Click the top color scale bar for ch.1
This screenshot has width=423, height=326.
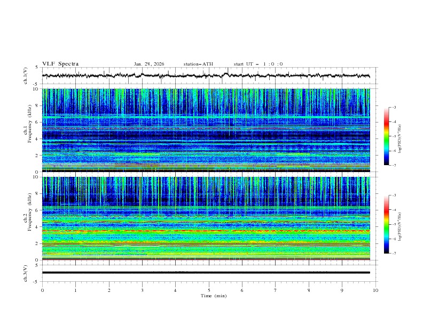[386, 136]
